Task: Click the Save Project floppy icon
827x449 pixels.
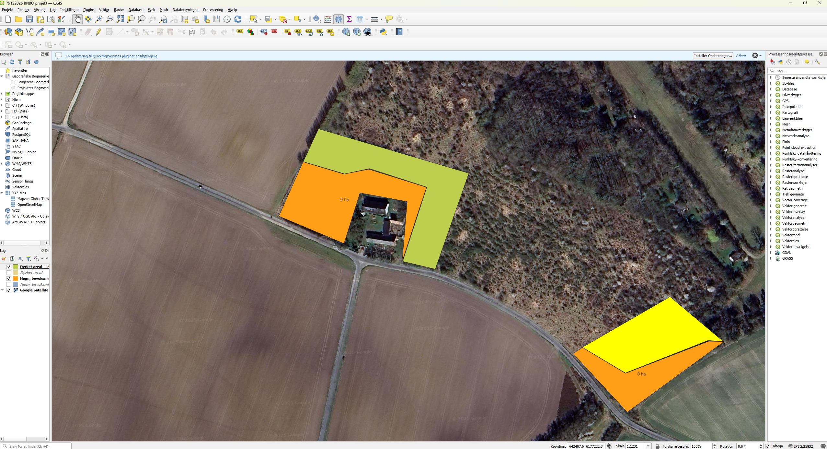Action: (29, 19)
